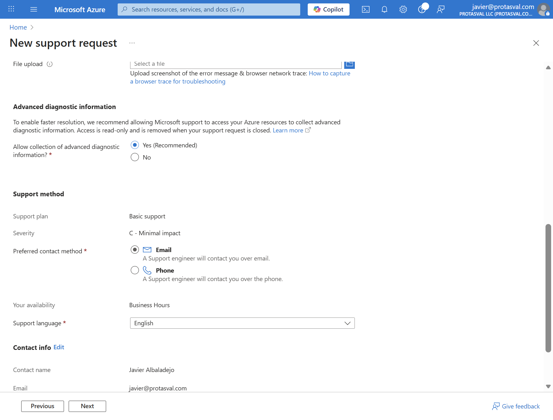The image size is (553, 420).
Task: Click the Javier Albaladejo contact name
Action: tap(152, 370)
